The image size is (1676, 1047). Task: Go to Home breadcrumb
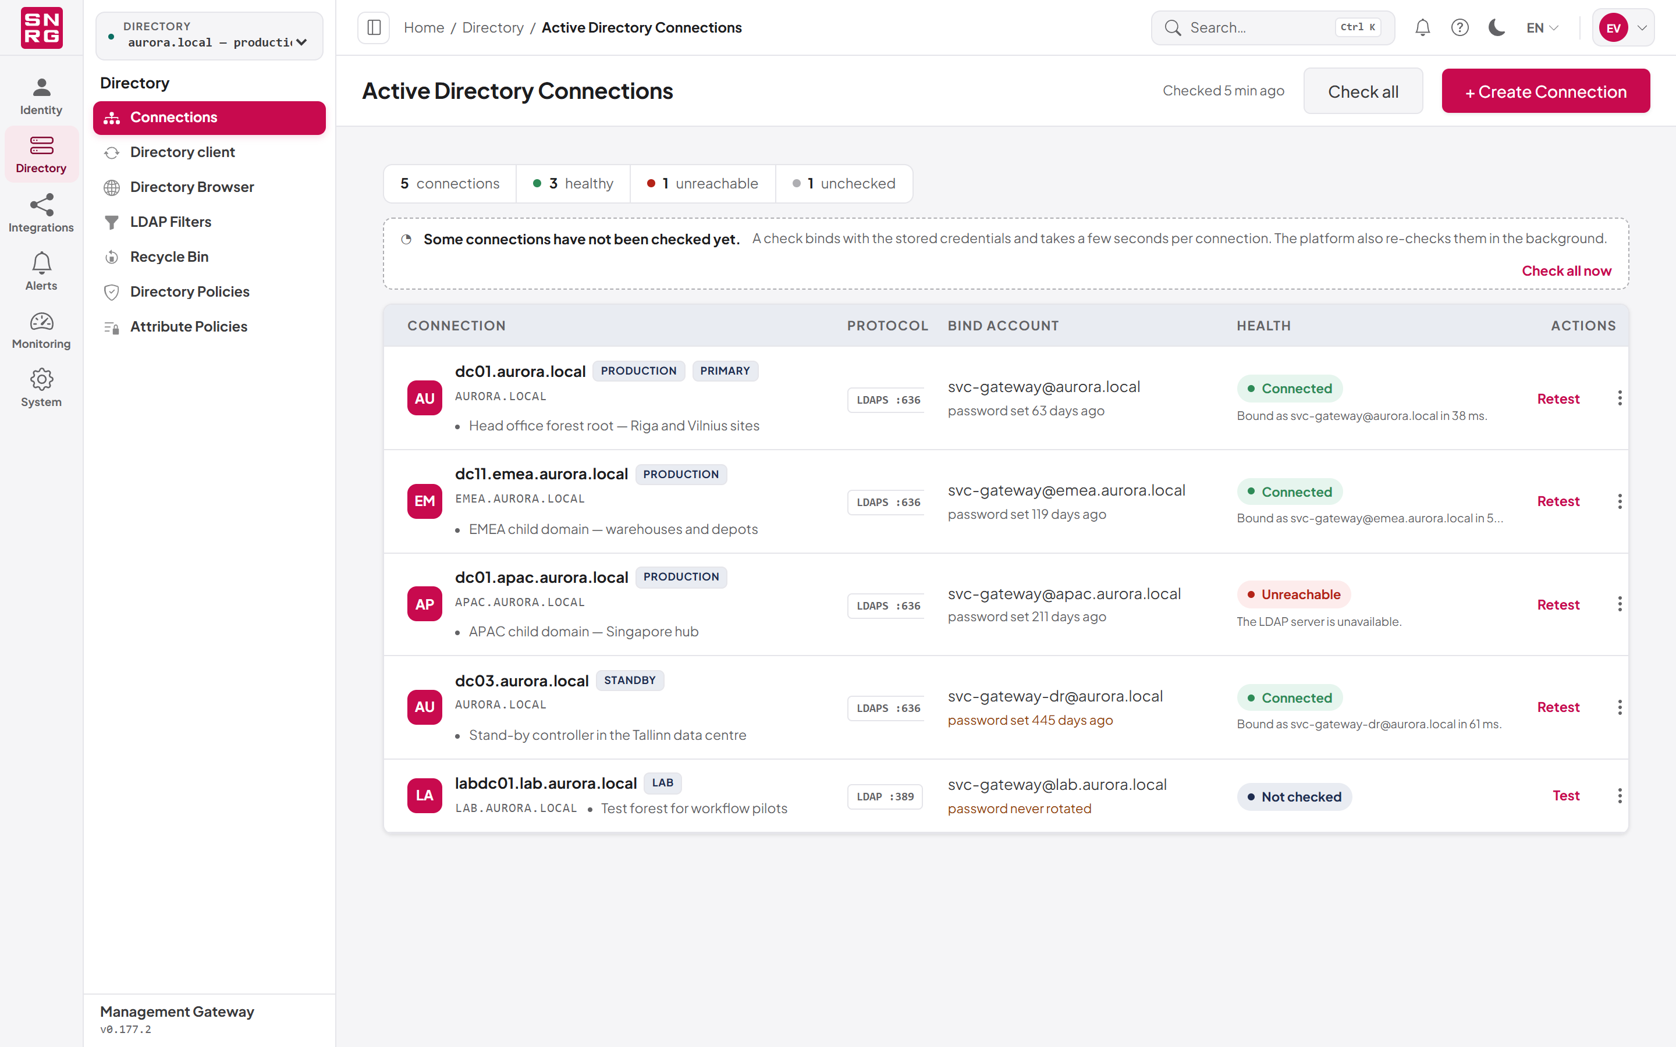[x=424, y=28]
